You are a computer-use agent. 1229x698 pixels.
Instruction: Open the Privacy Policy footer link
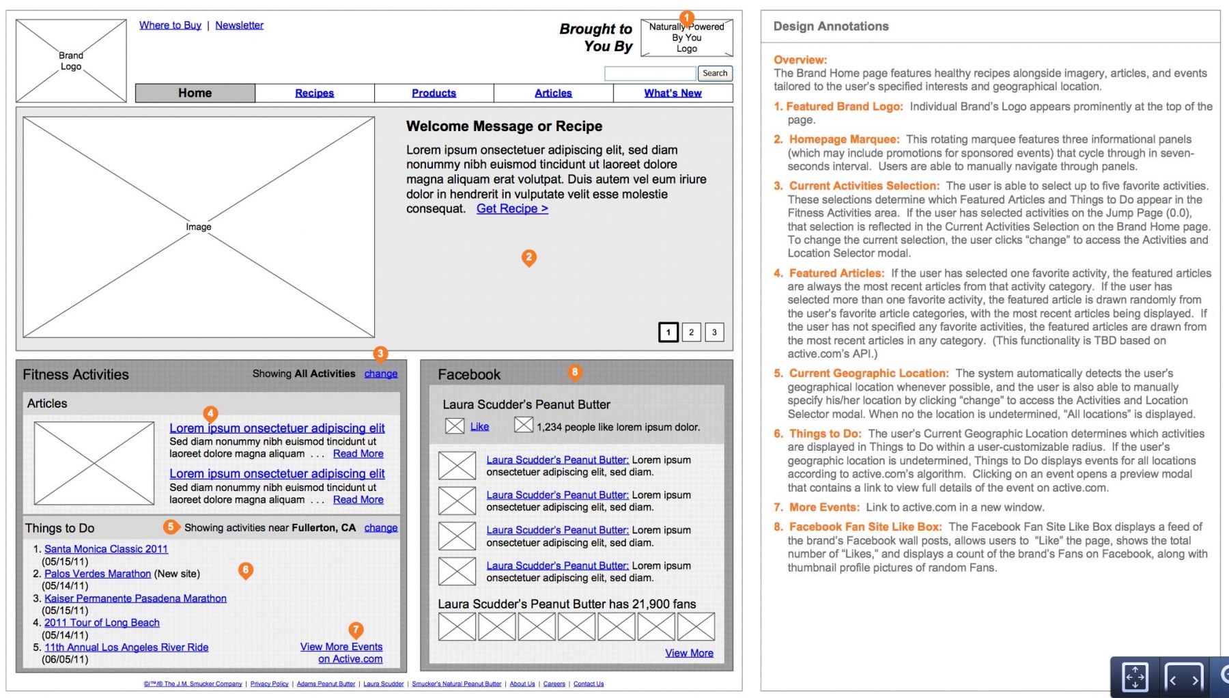click(270, 684)
